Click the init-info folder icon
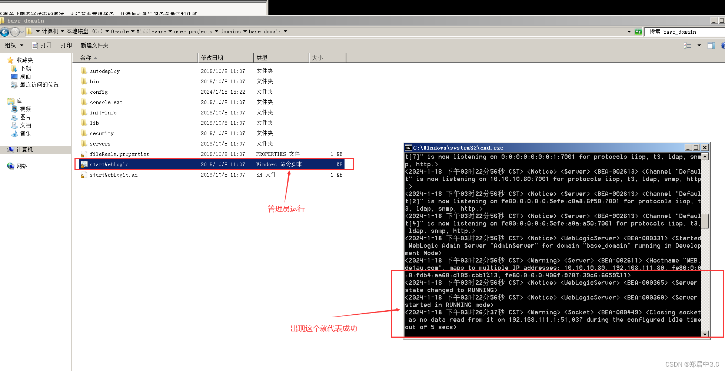Screen dimensions: 725x371 coord(84,112)
